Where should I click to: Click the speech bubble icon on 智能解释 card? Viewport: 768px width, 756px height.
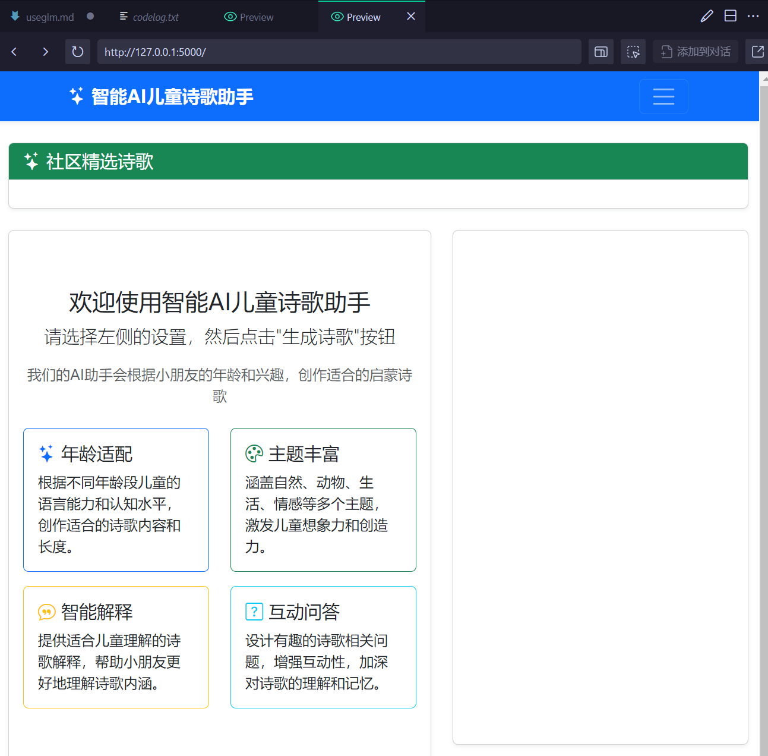46,611
